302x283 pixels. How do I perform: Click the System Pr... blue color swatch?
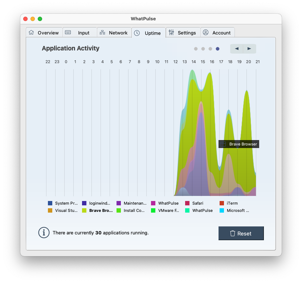[50, 203]
